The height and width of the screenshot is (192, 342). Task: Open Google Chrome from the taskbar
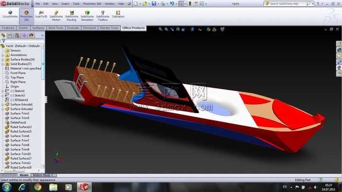38,187
